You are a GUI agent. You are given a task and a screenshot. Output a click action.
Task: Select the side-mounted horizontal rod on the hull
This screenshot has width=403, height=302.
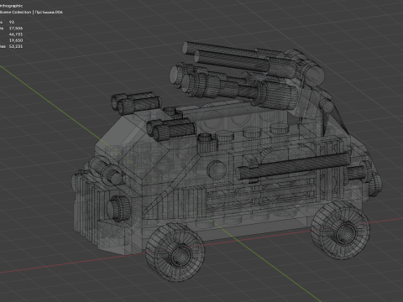pyautogui.click(x=294, y=166)
